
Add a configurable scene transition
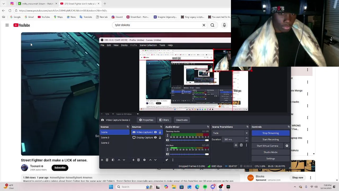236,145
